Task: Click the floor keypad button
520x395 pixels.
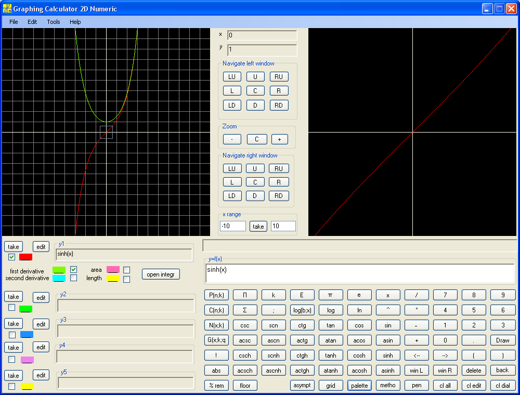Action: (245, 386)
